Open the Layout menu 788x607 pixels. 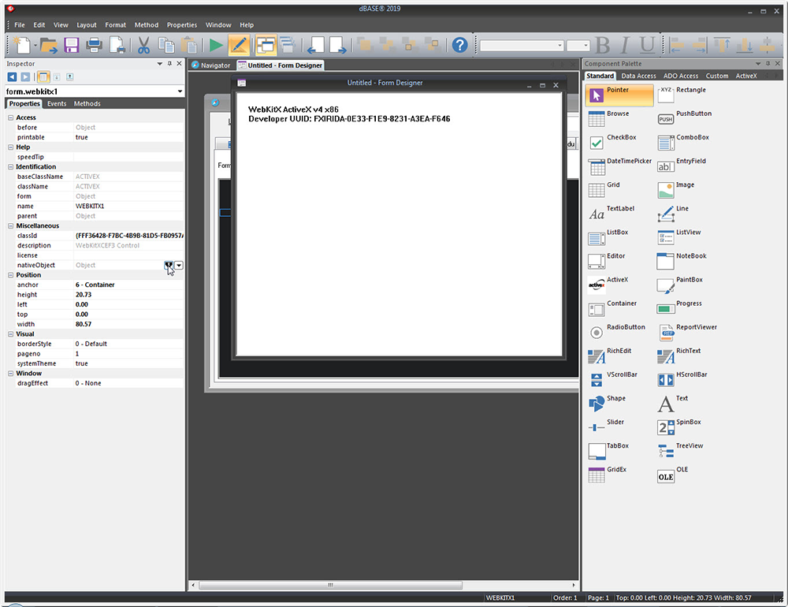(87, 24)
